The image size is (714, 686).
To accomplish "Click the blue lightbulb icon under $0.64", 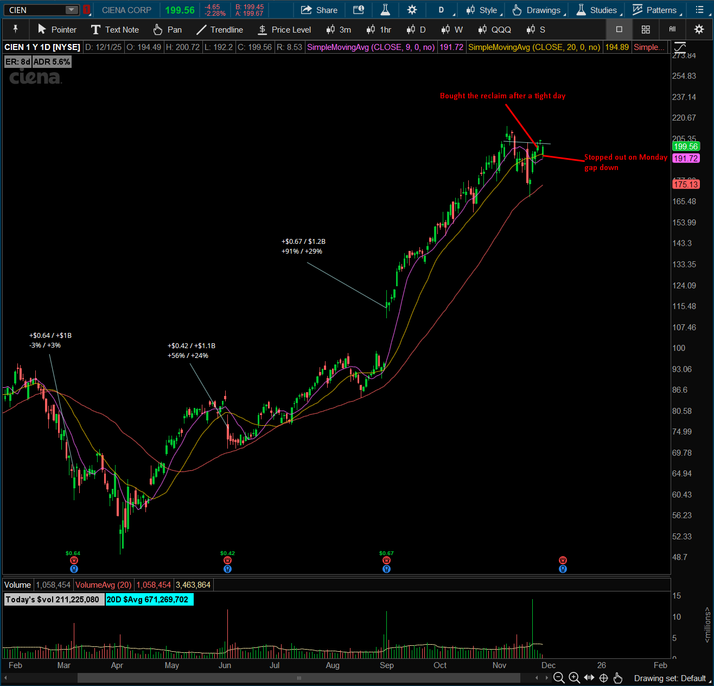I will click(74, 569).
